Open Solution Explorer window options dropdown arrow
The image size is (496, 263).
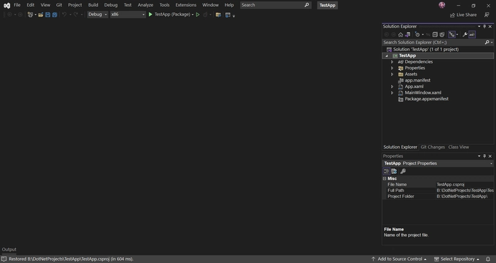pos(479,26)
